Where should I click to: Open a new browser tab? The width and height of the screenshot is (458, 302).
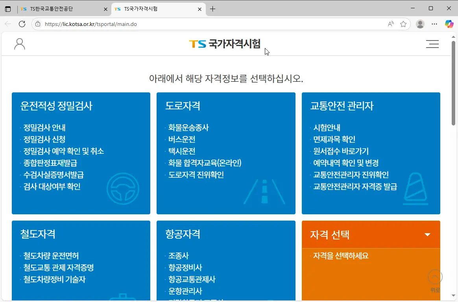coord(213,9)
